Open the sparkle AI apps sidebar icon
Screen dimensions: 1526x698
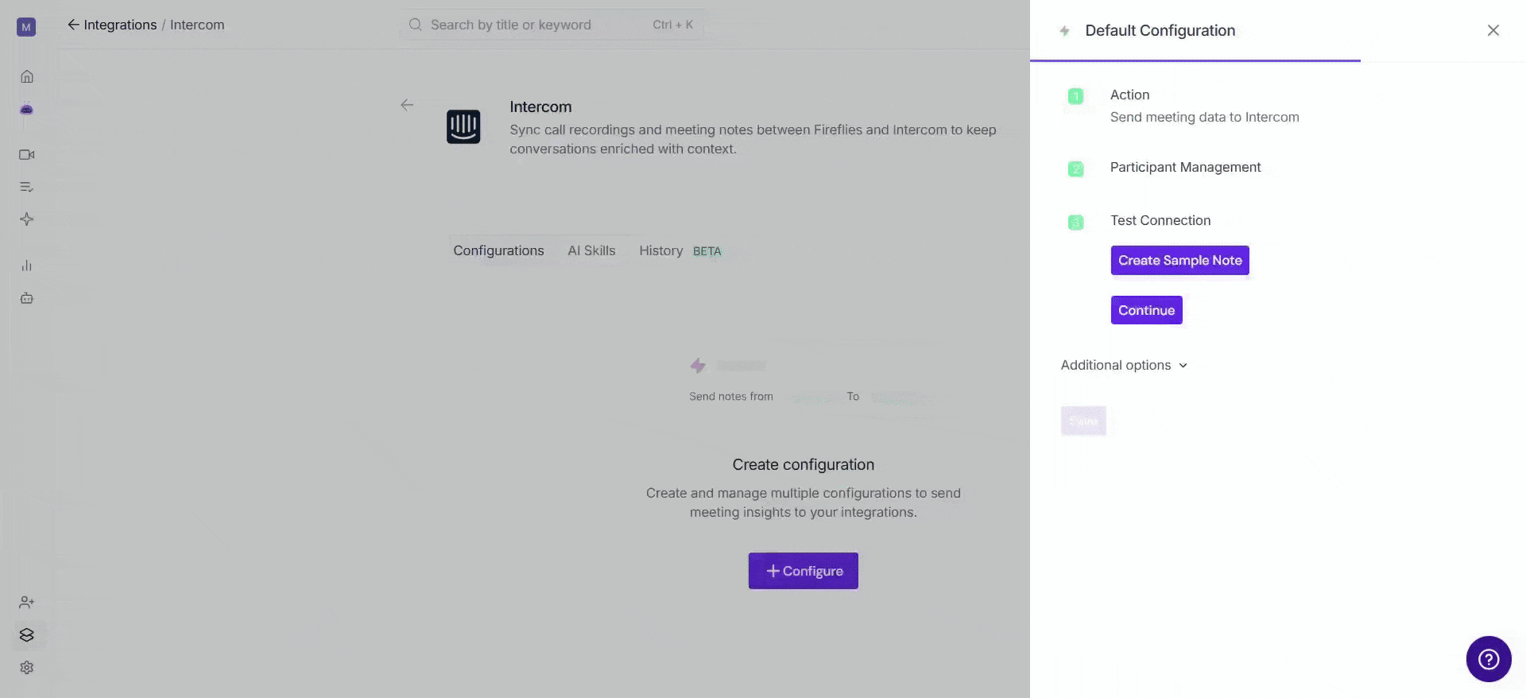(x=27, y=219)
